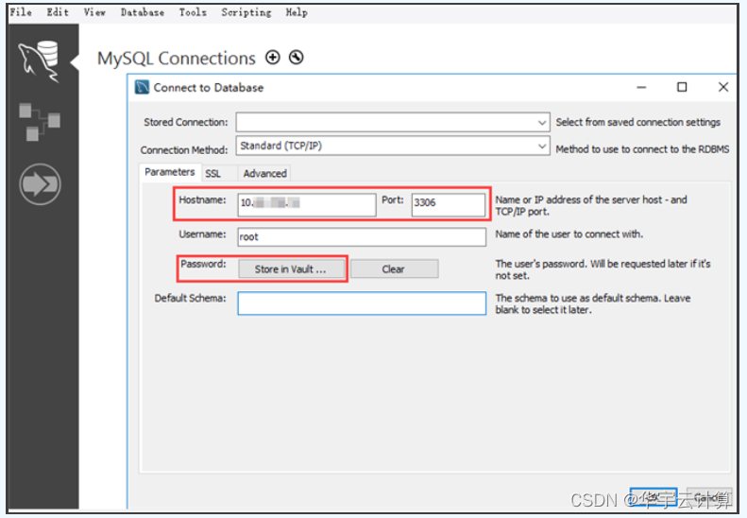Click the MySQL Connections heading
The height and width of the screenshot is (518, 747).
coord(177,59)
